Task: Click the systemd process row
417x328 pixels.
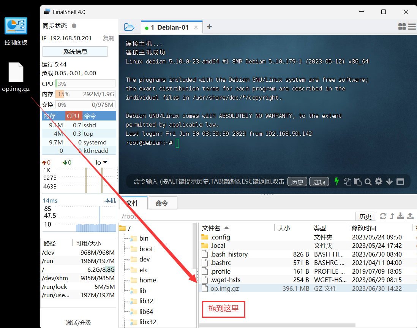Action: 79,143
